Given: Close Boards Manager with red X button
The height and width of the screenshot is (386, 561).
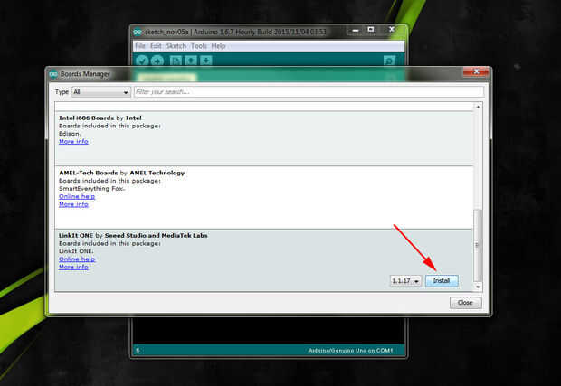Looking at the screenshot, I should tap(476, 71).
